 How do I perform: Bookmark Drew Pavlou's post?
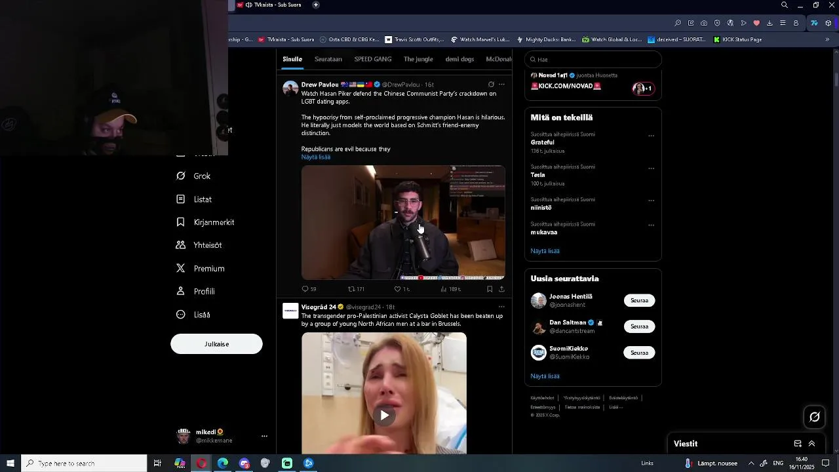click(x=490, y=289)
